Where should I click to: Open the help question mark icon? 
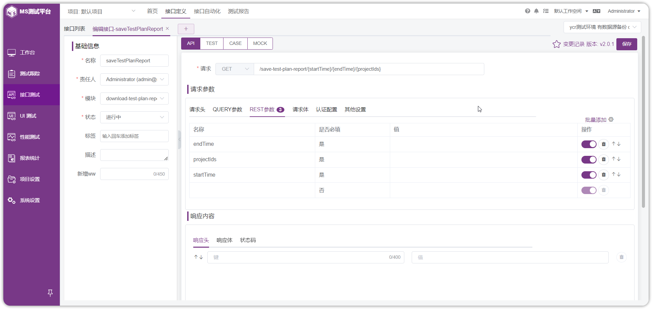pyautogui.click(x=528, y=11)
